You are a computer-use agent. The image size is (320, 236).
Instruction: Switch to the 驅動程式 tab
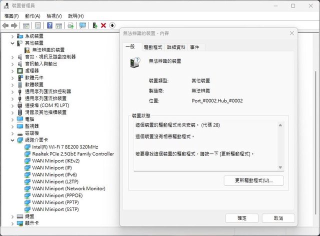click(153, 47)
